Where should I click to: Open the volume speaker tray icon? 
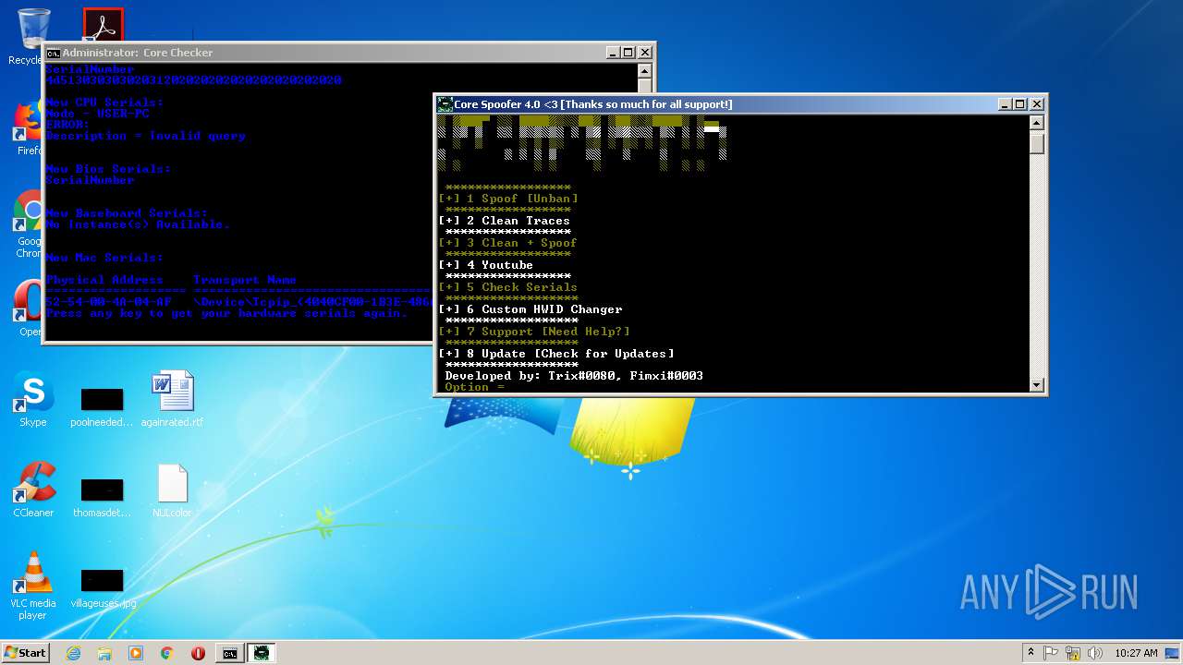1094,653
